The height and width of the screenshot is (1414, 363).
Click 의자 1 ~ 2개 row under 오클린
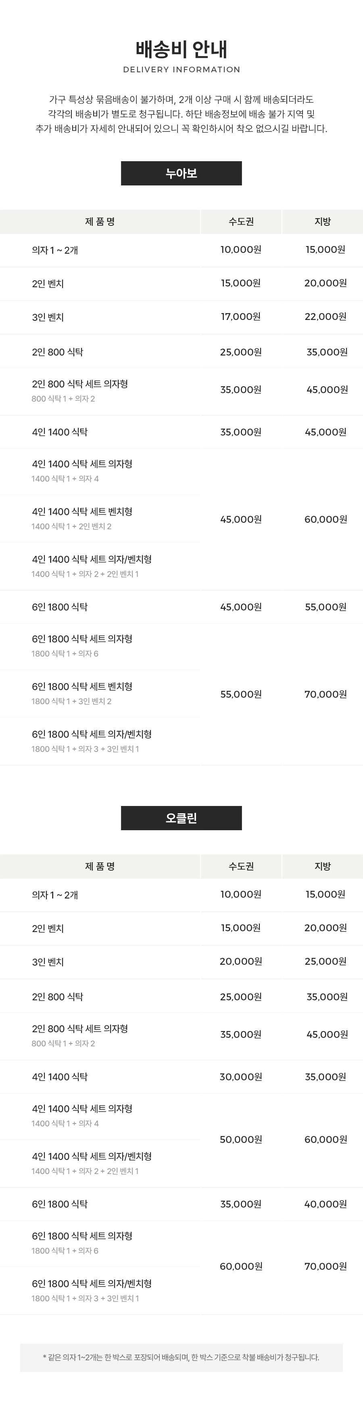pos(55,895)
